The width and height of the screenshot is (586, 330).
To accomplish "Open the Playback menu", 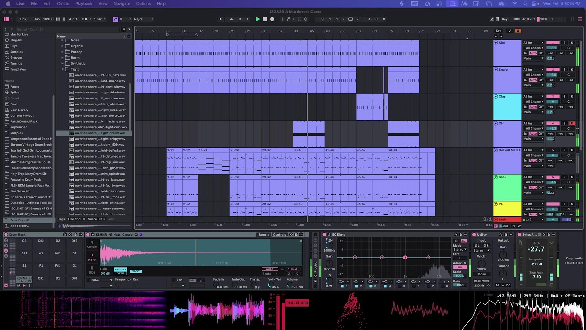I will [x=84, y=4].
